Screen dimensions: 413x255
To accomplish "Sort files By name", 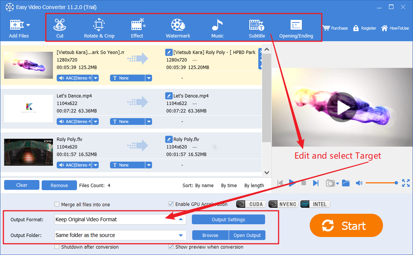I will 204,186.
